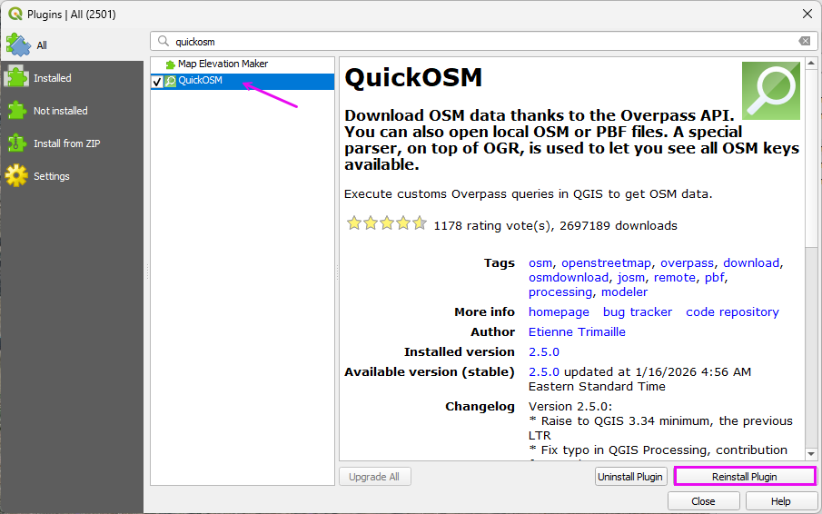Screen dimensions: 822x514
Task: Open the Installed tab in sidebar
Action: (x=53, y=78)
